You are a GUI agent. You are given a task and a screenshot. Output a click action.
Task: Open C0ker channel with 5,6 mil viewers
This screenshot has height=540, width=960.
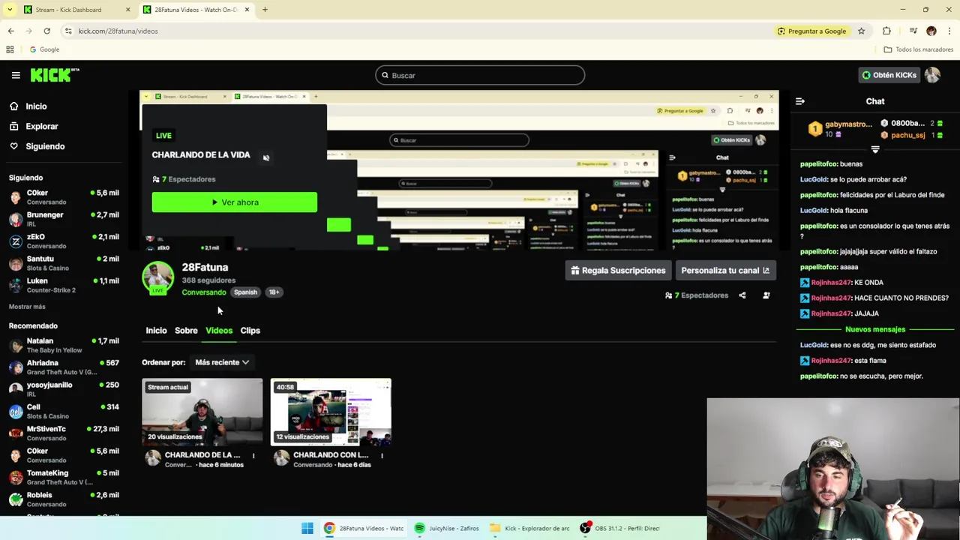click(64, 196)
